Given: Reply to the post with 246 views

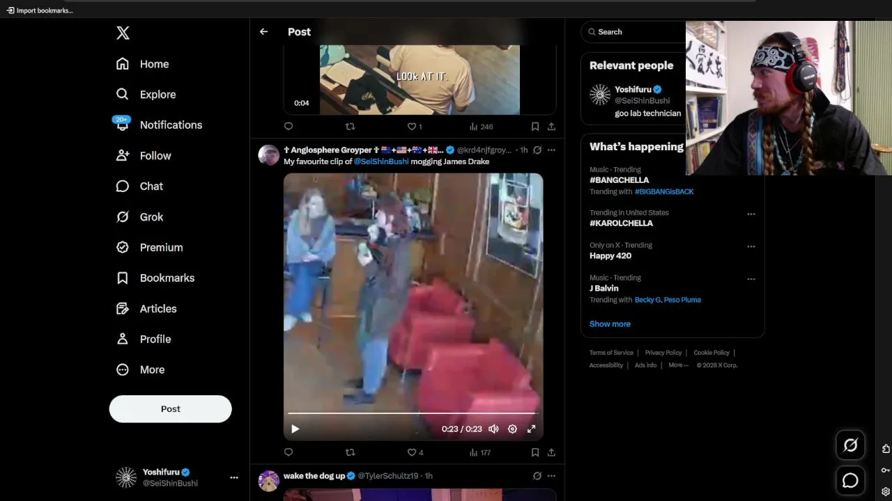Looking at the screenshot, I should pyautogui.click(x=289, y=127).
